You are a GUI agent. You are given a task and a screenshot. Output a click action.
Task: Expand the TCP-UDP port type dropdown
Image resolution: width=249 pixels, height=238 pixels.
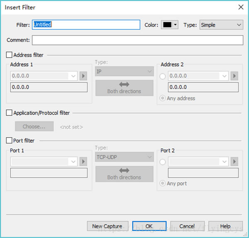pos(124,157)
